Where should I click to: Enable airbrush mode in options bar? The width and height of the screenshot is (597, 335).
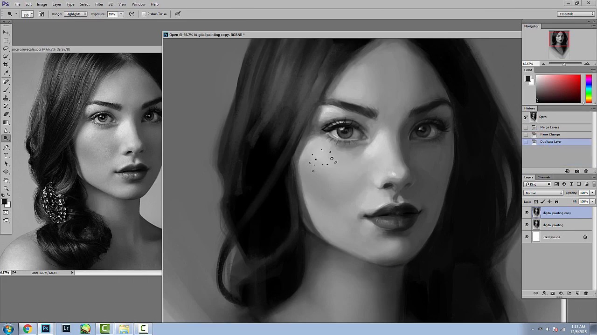pyautogui.click(x=132, y=14)
